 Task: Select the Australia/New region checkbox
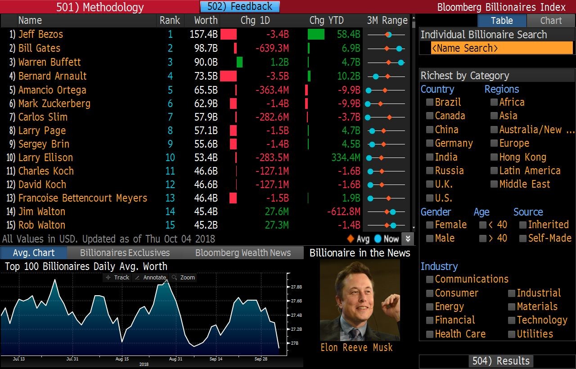pyautogui.click(x=494, y=130)
